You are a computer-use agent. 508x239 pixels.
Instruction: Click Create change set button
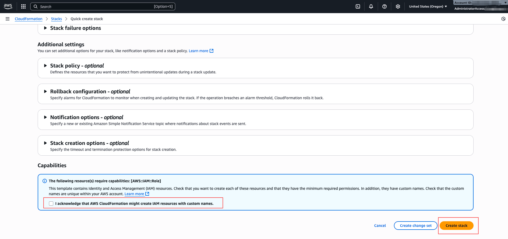(416, 226)
